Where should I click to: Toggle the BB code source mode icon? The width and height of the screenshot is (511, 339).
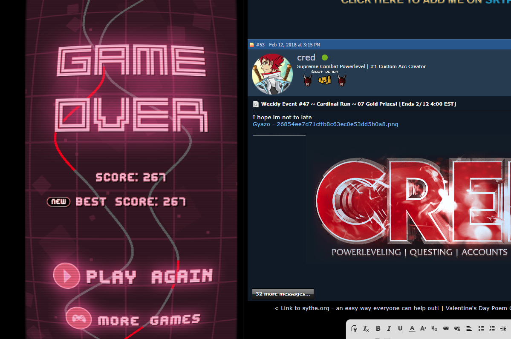[x=354, y=329]
